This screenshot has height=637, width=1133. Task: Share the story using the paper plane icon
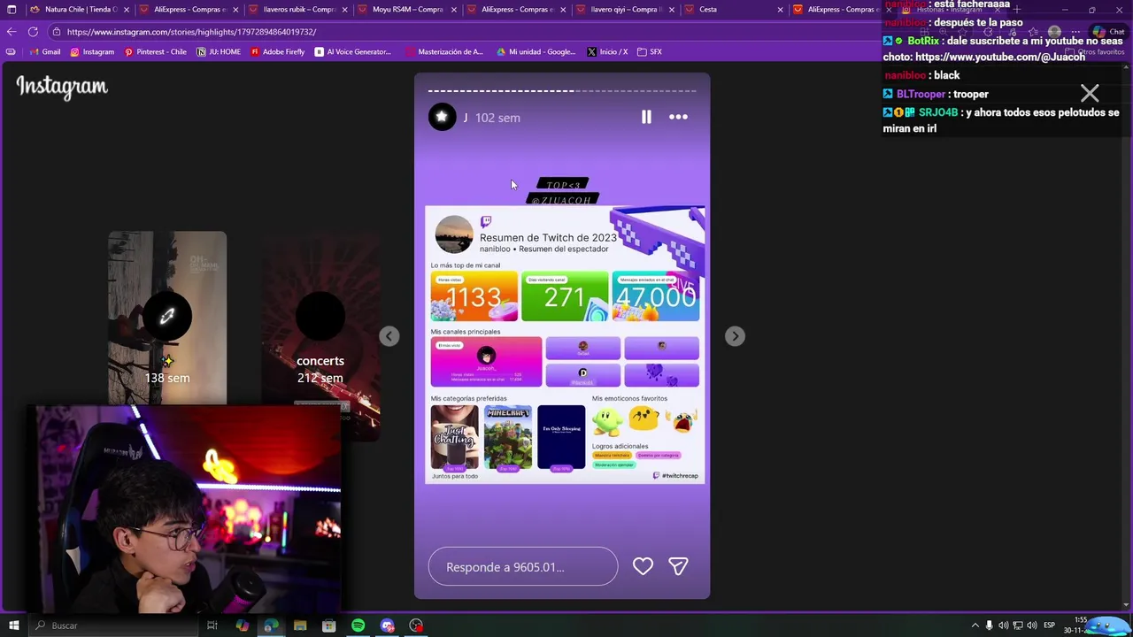coord(678,566)
